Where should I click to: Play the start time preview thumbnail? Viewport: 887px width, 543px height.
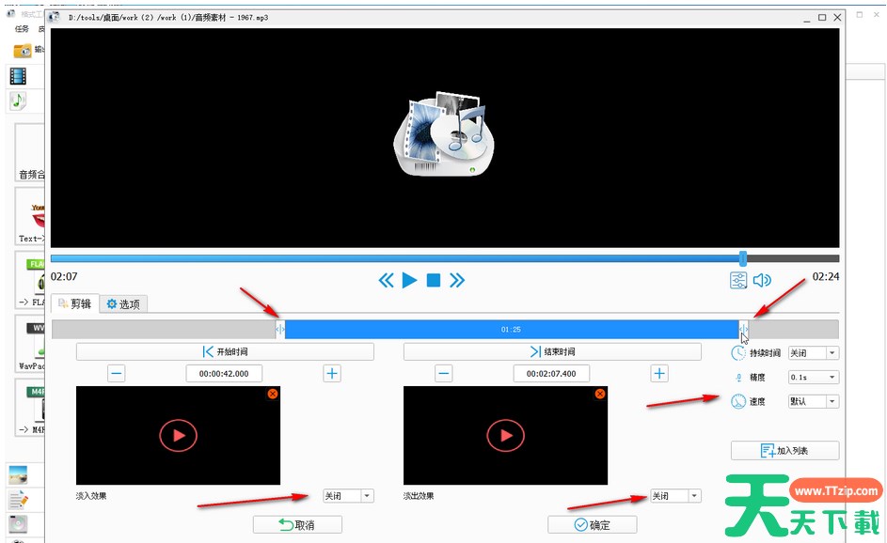(179, 435)
